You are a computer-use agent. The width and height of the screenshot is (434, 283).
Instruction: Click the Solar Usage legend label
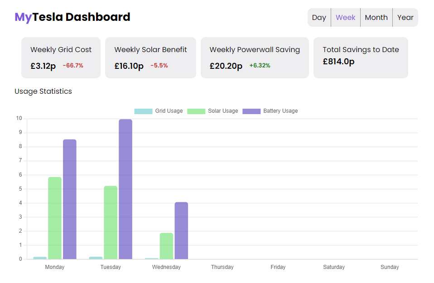coord(223,111)
